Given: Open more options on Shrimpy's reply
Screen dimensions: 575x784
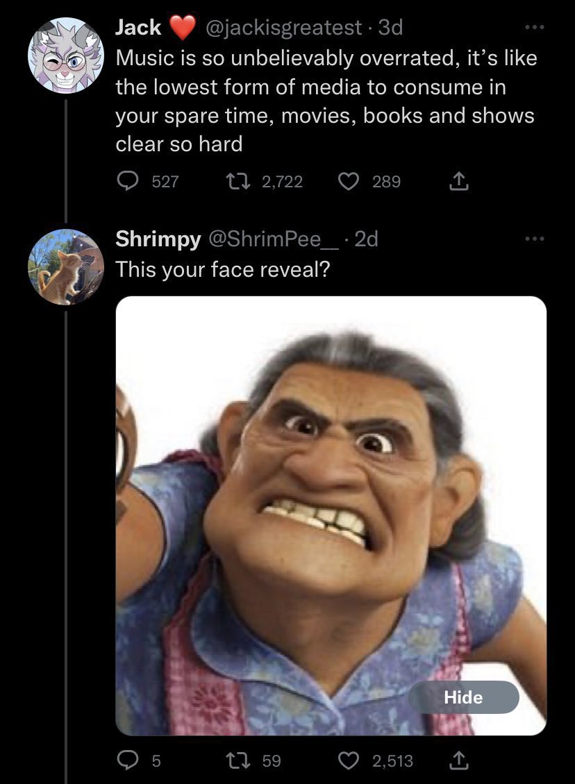Looking at the screenshot, I should coord(531,239).
